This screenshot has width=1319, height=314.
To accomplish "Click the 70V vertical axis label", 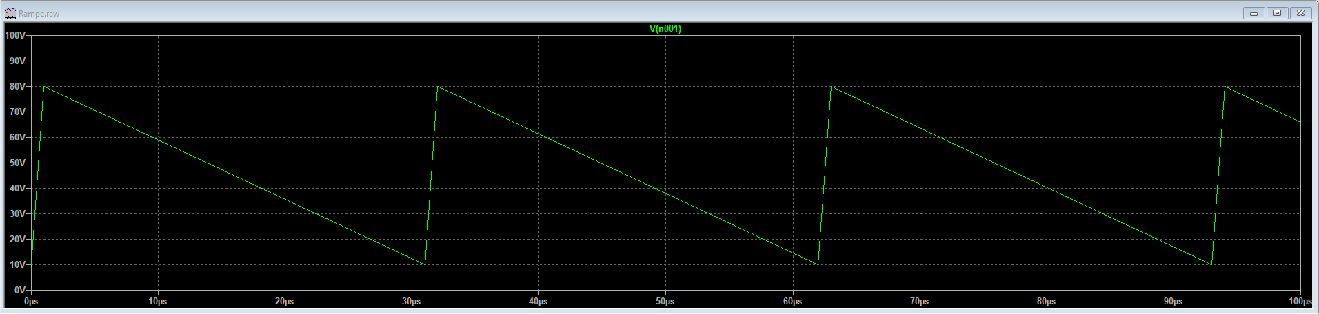I will [18, 112].
